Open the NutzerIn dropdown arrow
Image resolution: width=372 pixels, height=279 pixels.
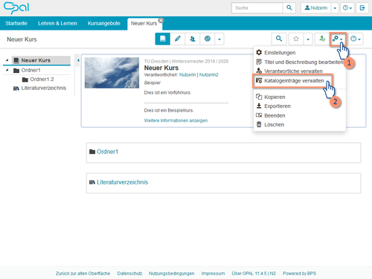(x=335, y=8)
